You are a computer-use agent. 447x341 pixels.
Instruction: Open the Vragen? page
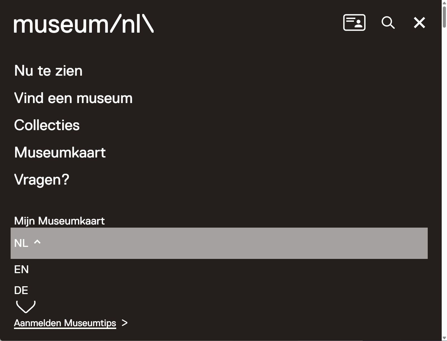[42, 180]
